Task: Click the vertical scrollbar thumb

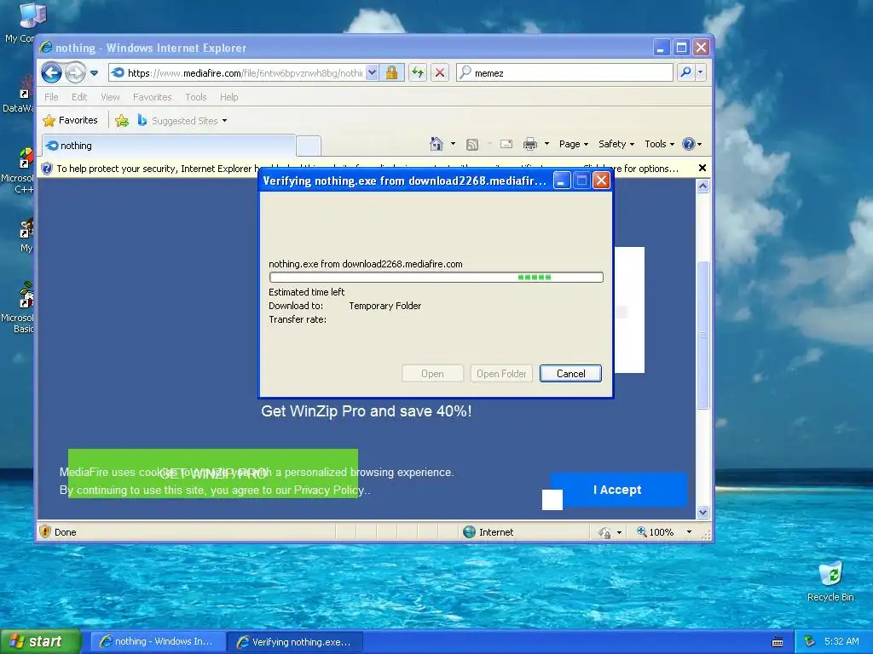Action: pyautogui.click(x=702, y=335)
